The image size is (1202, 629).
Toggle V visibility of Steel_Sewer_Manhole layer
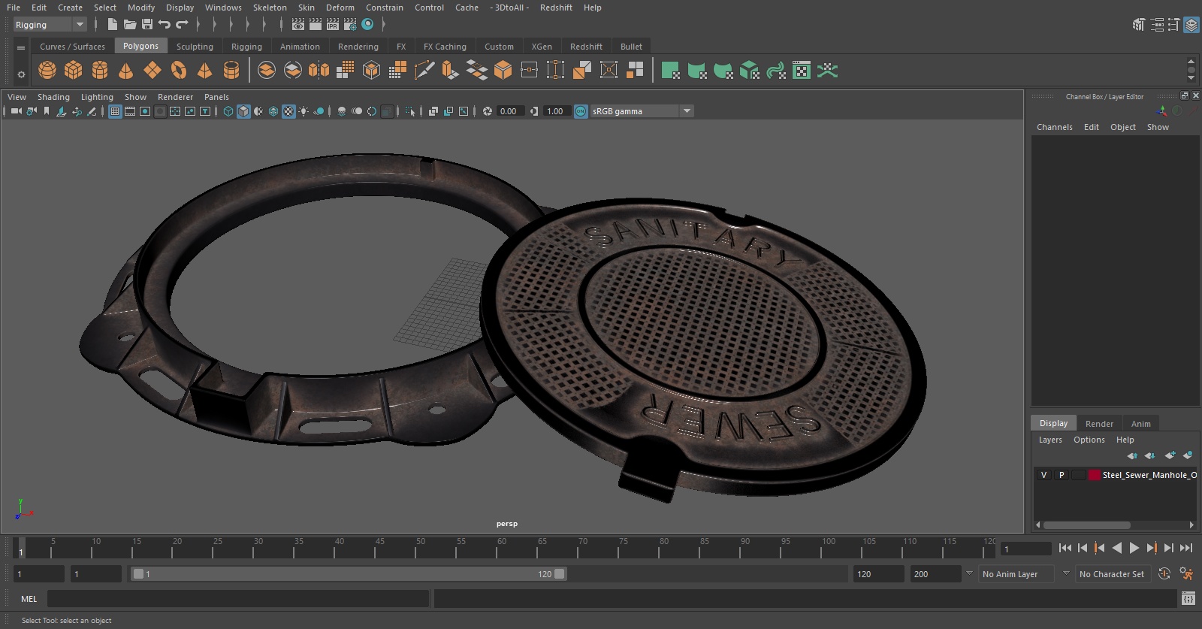tap(1043, 475)
